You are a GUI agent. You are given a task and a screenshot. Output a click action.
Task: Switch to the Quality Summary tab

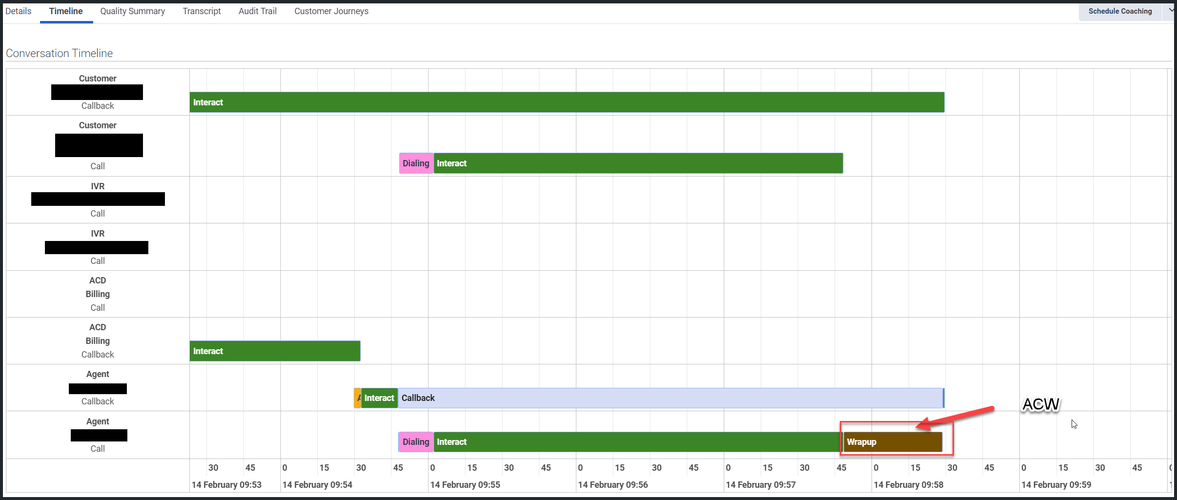tap(132, 11)
